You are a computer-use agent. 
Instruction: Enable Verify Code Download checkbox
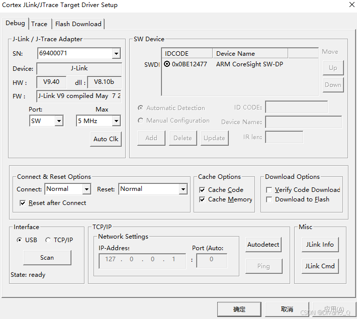pos(269,190)
